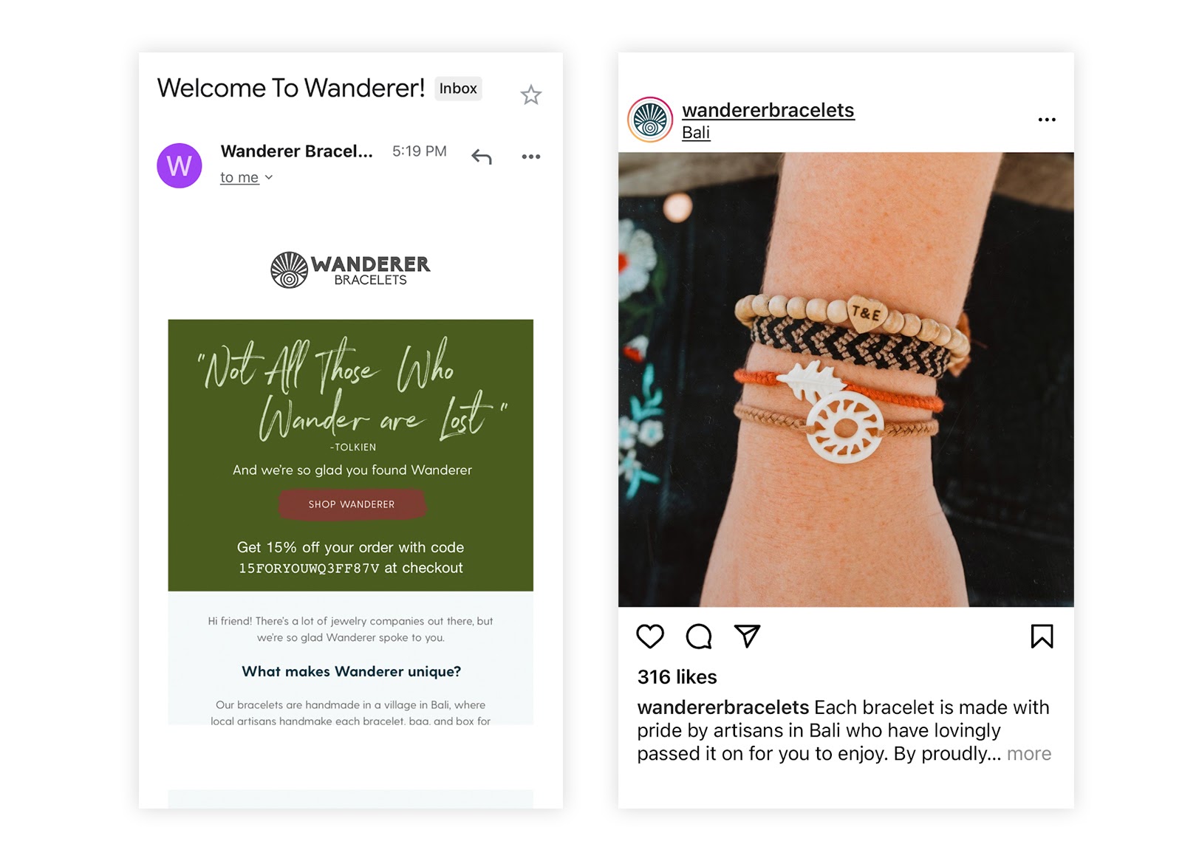Click the Inbox label tag
This screenshot has width=1182, height=861.
click(458, 89)
